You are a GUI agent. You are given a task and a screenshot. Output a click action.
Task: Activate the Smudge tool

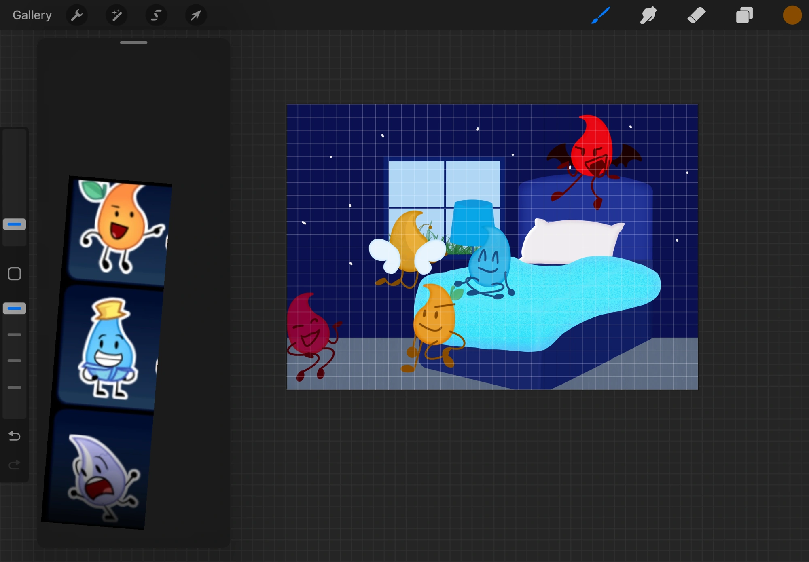[648, 15]
